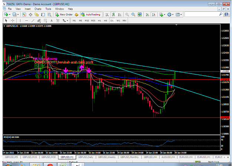Screen dimensions: 232x166
Task: Switch timeframe to M15
Action: [87, 21]
